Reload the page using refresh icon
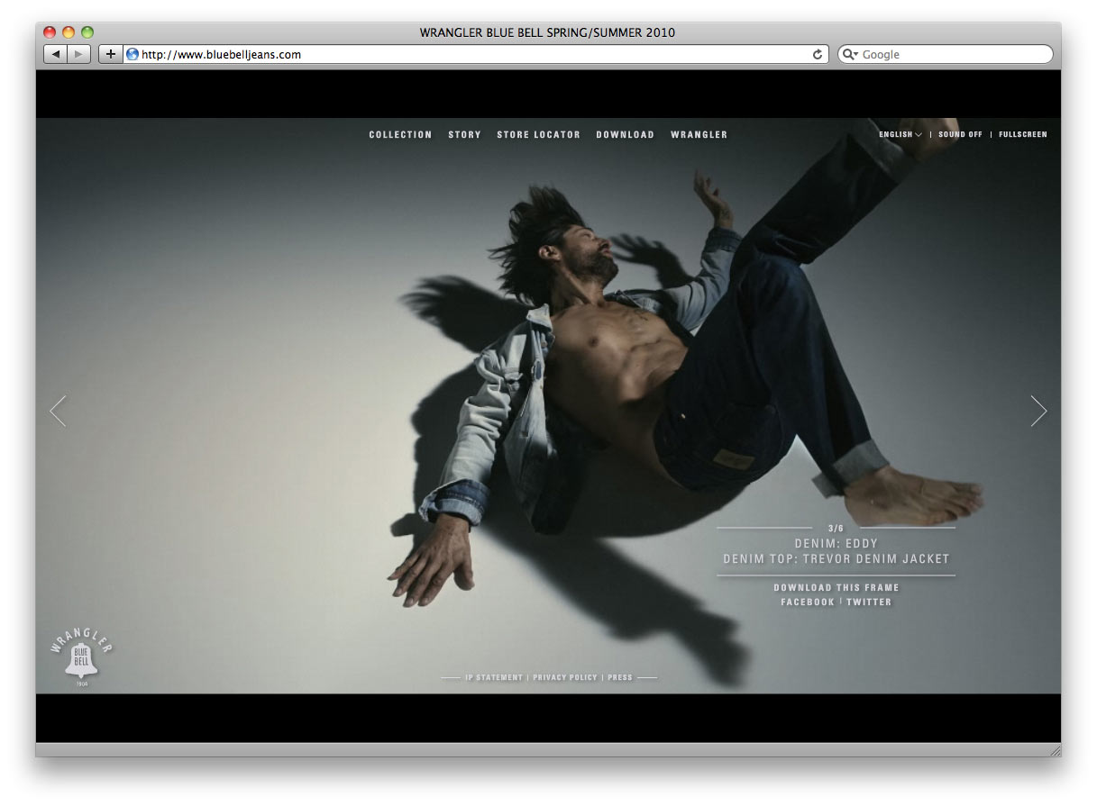This screenshot has width=1097, height=806. pos(818,54)
